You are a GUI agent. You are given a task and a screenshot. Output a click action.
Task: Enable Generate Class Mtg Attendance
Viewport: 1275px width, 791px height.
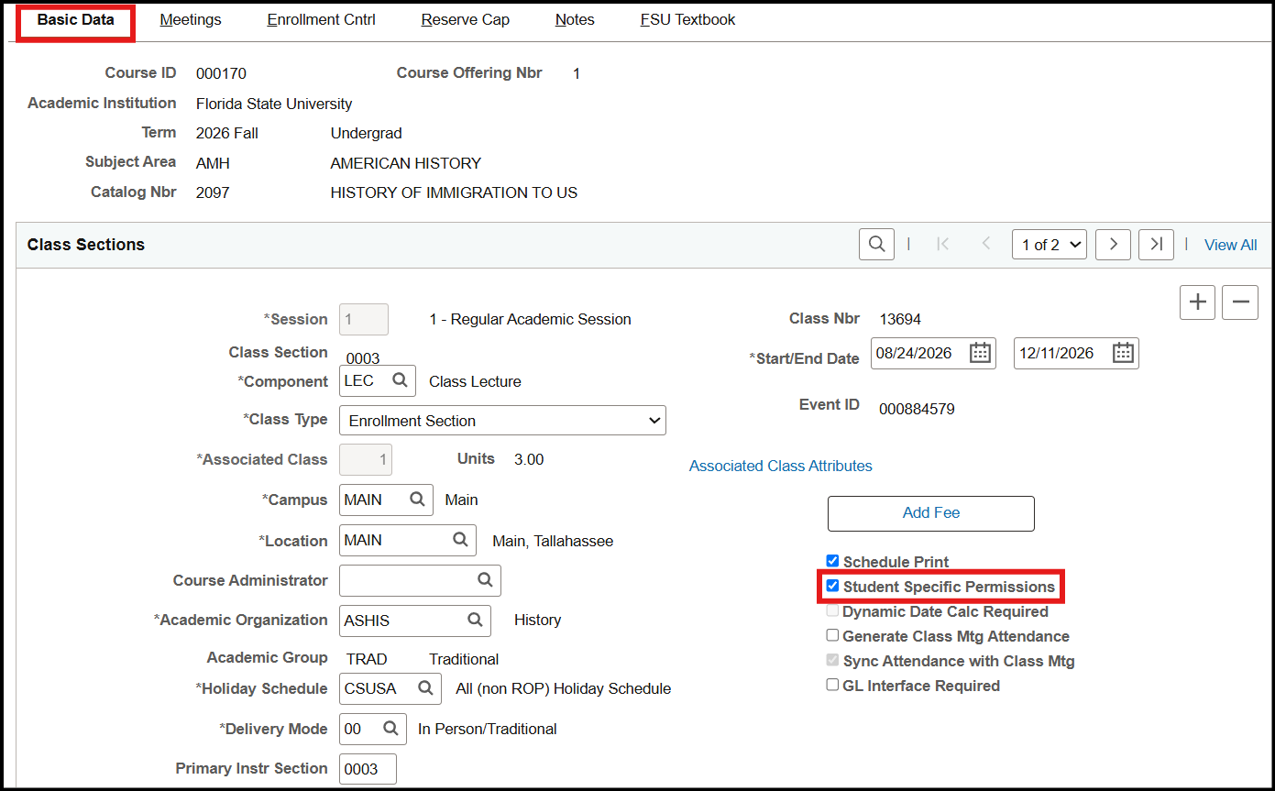832,635
